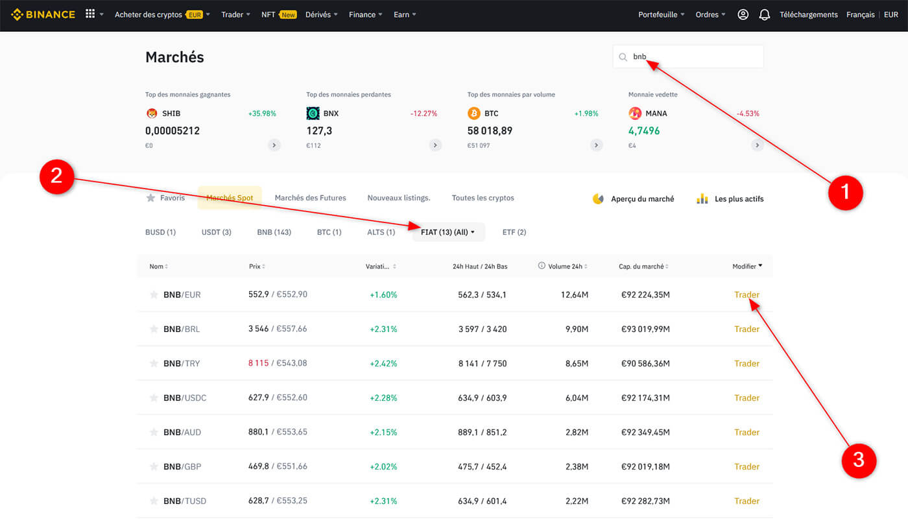Sort table by Variation column
The height and width of the screenshot is (526, 908).
point(381,266)
